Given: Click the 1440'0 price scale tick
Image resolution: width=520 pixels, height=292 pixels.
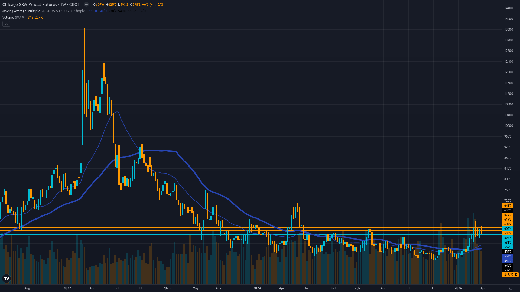Looking at the screenshot, I should tap(508, 8).
